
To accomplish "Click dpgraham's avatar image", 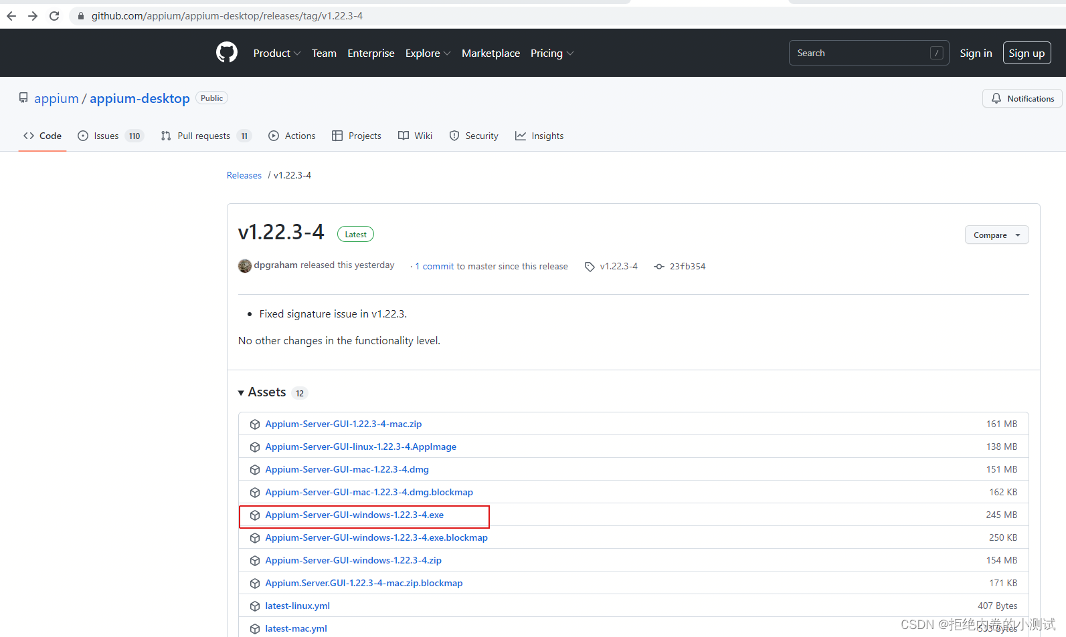I will point(245,266).
